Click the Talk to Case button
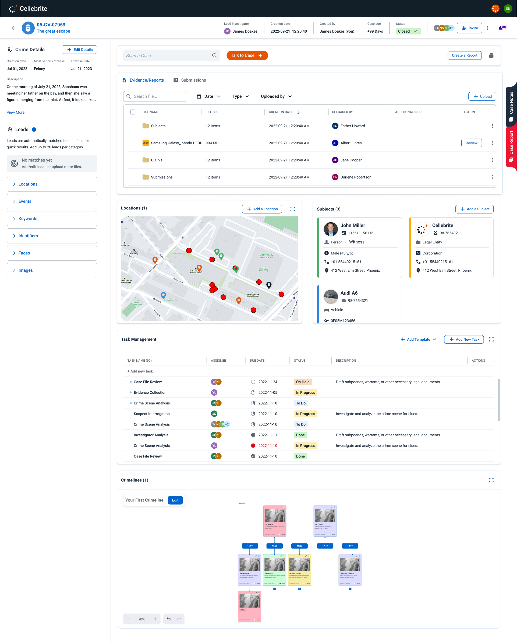517x642 pixels. (247, 55)
